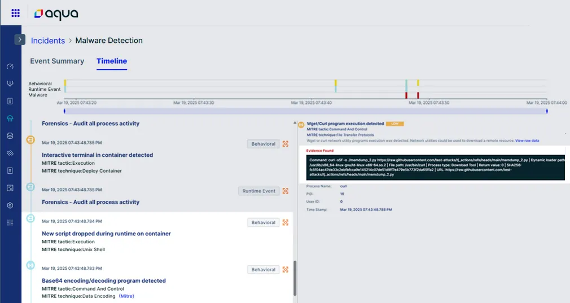Click View raw data link
Viewport: 570px width, 303px height.
click(527, 140)
